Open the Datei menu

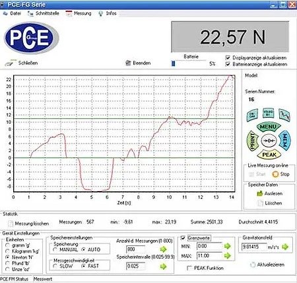(x=12, y=13)
